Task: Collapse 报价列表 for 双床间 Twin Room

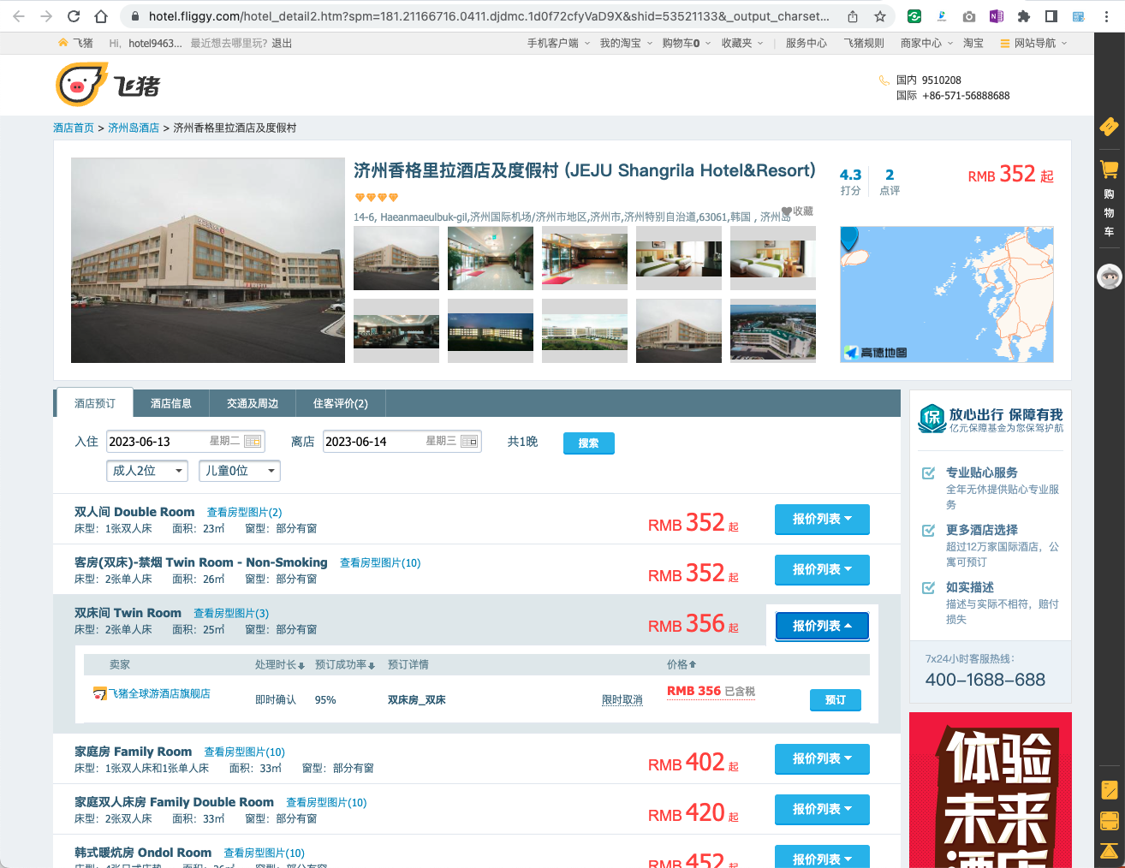Action: coord(822,626)
